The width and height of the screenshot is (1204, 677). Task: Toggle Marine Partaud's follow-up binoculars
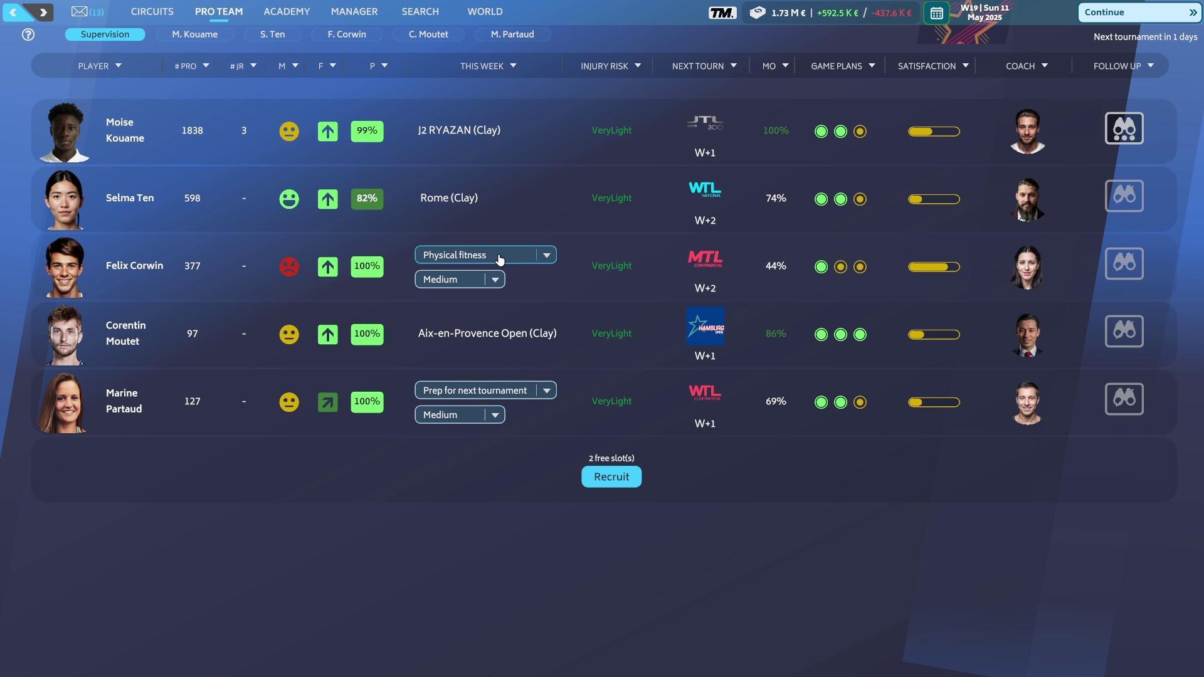1124,399
